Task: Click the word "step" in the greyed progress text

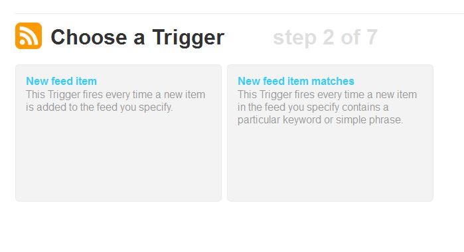Action: coord(295,38)
